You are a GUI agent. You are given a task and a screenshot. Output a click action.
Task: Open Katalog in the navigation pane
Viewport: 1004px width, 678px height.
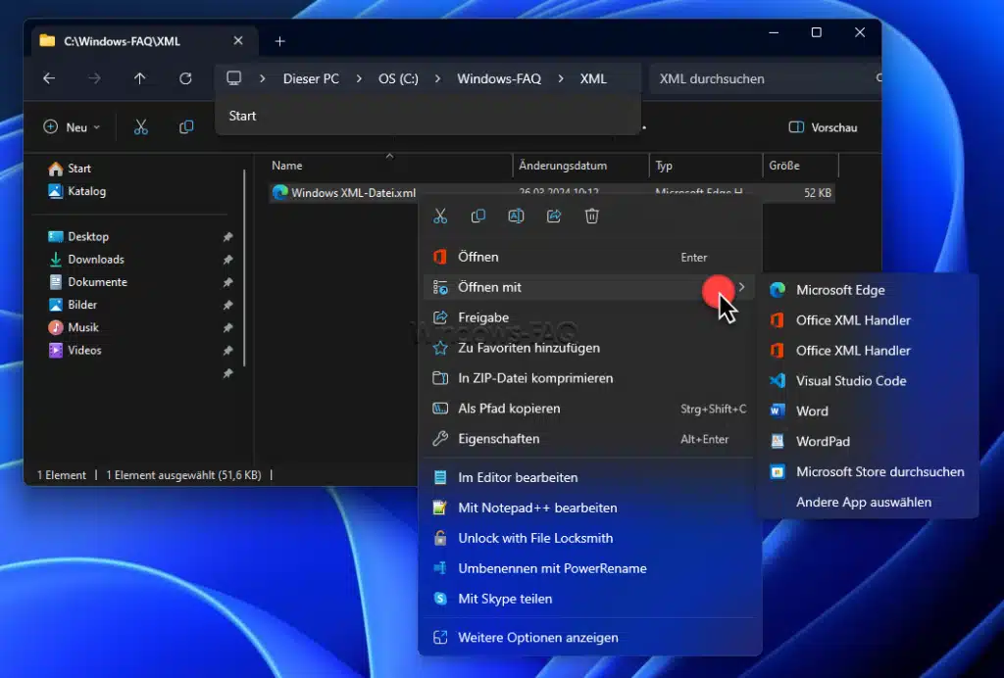77,191
